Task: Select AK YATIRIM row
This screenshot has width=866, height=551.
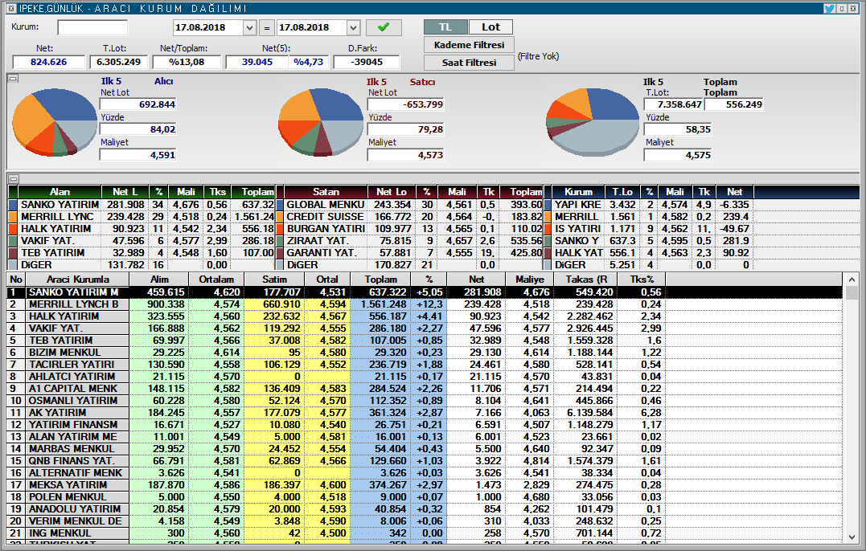Action: [425, 413]
